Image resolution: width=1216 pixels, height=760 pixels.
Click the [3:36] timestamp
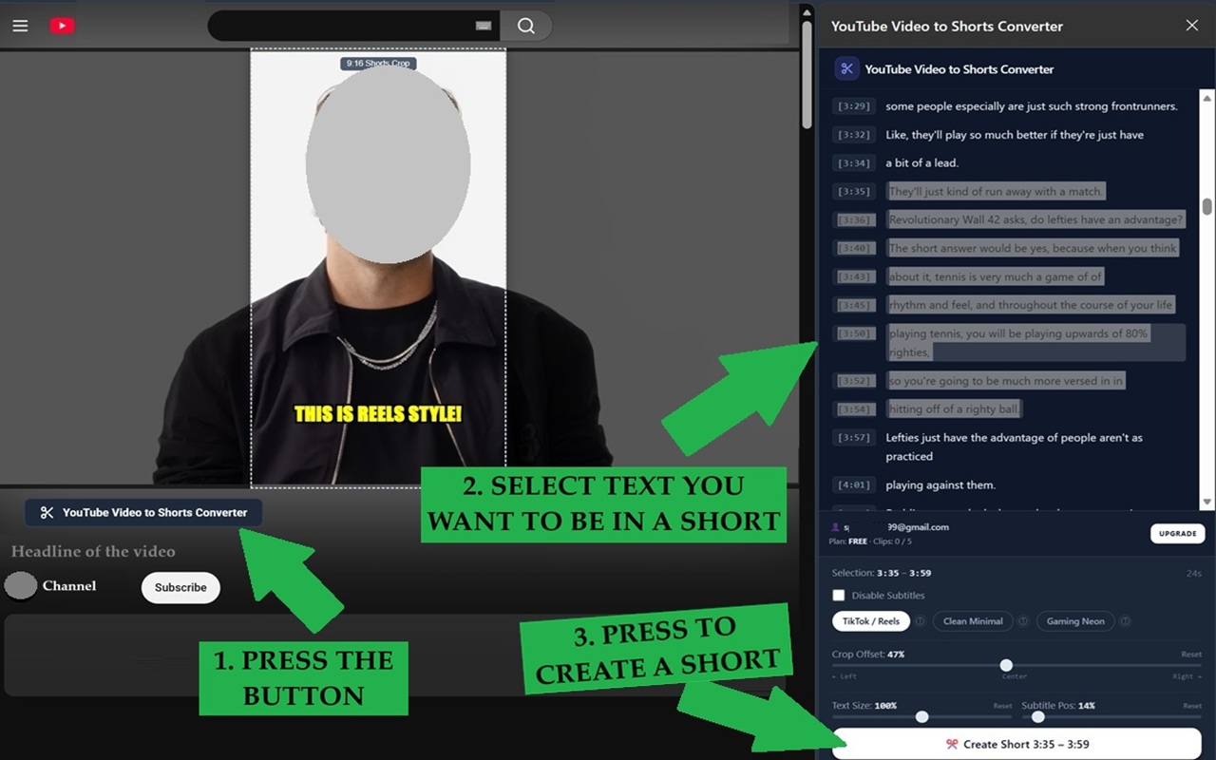point(852,219)
